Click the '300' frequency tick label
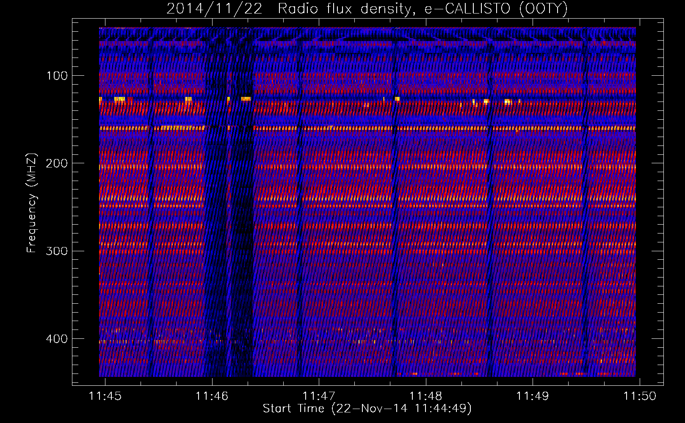The image size is (685, 423). pyautogui.click(x=57, y=251)
